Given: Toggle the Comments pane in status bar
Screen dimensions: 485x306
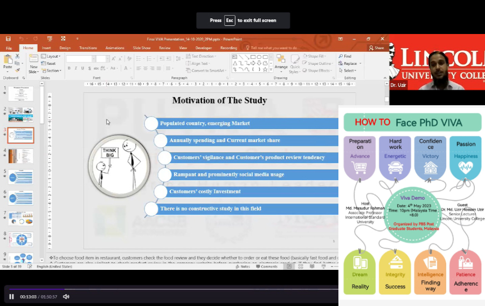Looking at the screenshot, I should click(267, 267).
